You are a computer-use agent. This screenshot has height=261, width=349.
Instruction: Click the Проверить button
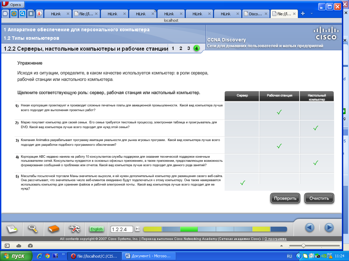285,198
